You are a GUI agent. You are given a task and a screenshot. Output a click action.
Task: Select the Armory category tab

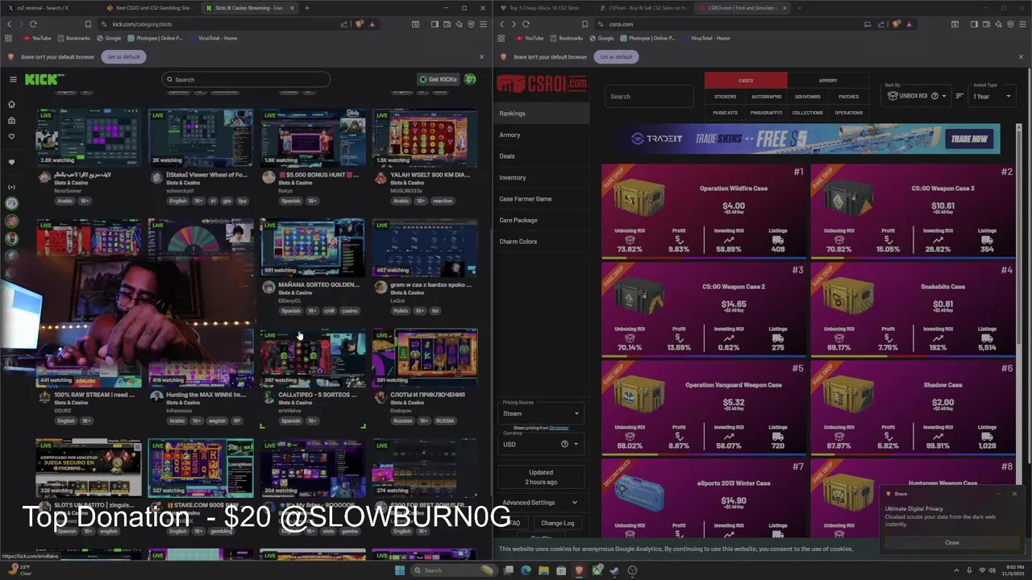(x=828, y=81)
